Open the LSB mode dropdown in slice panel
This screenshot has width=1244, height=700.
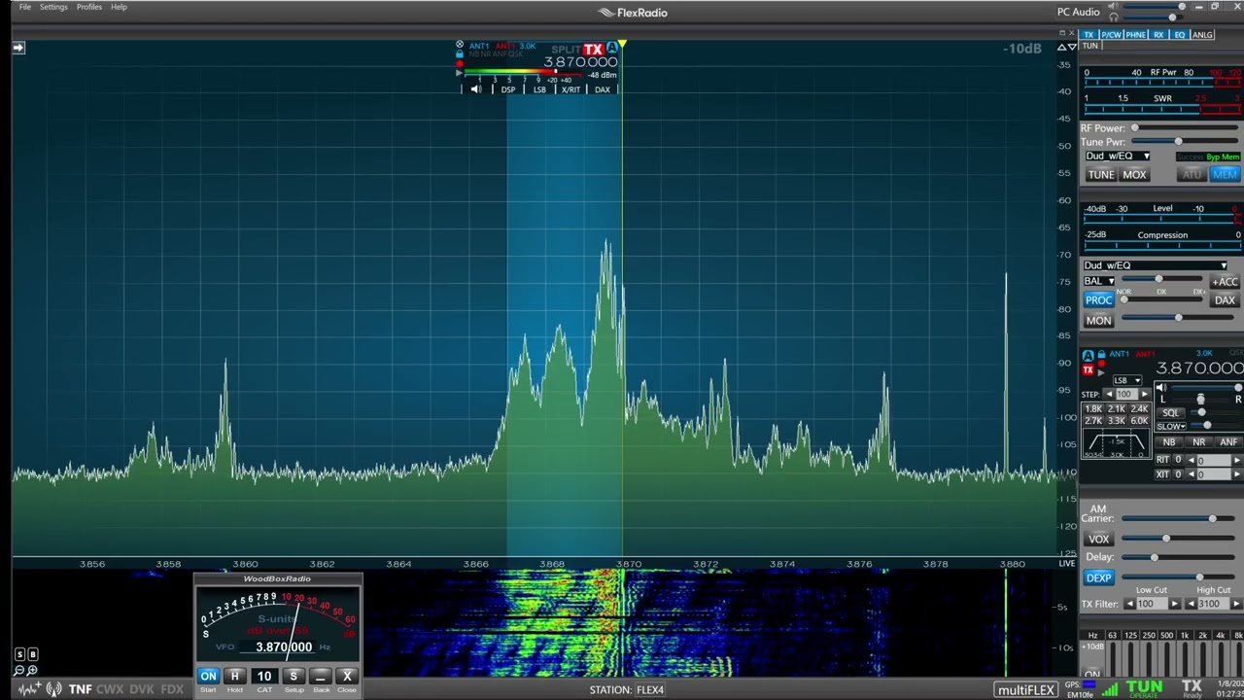point(1125,380)
